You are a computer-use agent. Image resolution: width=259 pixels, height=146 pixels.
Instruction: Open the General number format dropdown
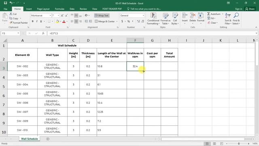143,15
